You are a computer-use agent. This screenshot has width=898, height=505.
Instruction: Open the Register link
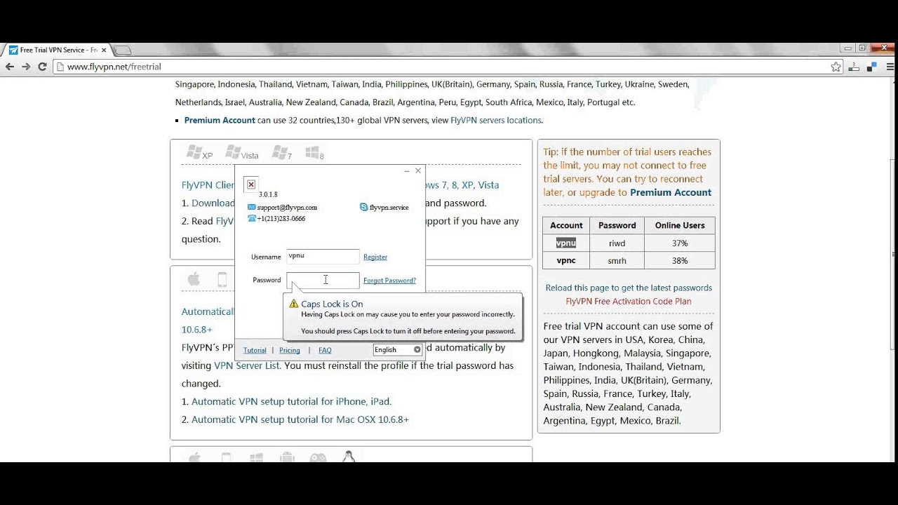tap(375, 257)
